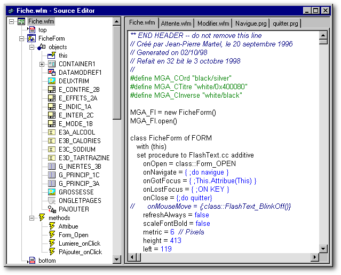
Task: Click the Attribue method lightning icon
Action: (52, 226)
